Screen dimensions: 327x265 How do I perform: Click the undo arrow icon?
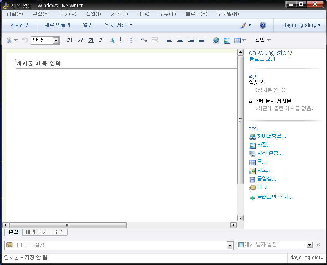25,40
